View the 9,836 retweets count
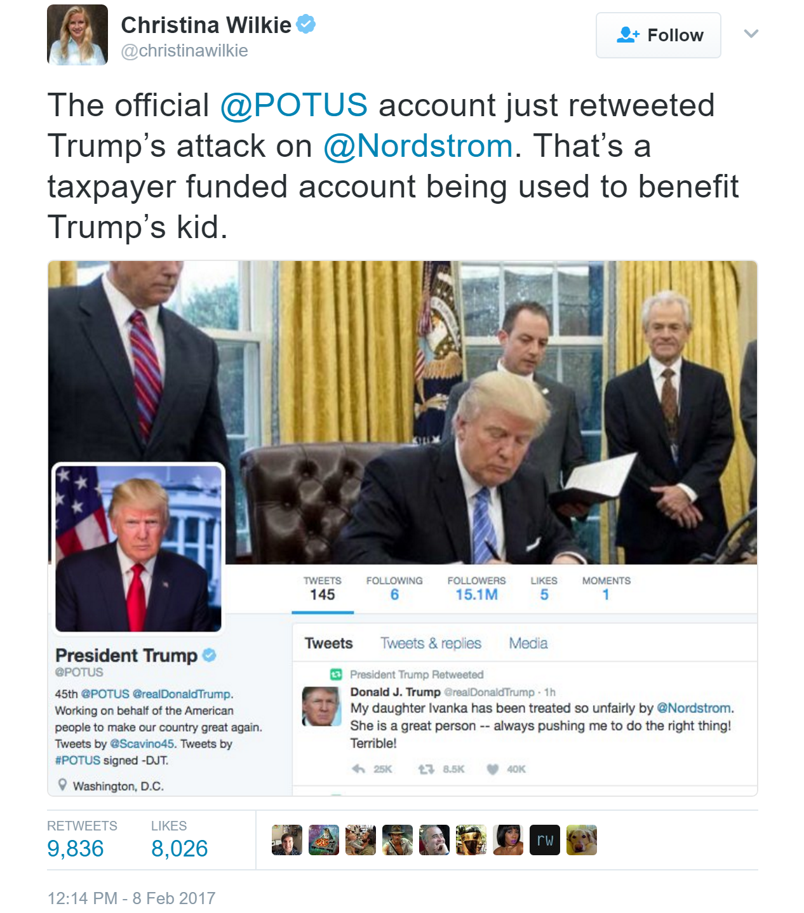Image resolution: width=804 pixels, height=913 pixels. 75,848
